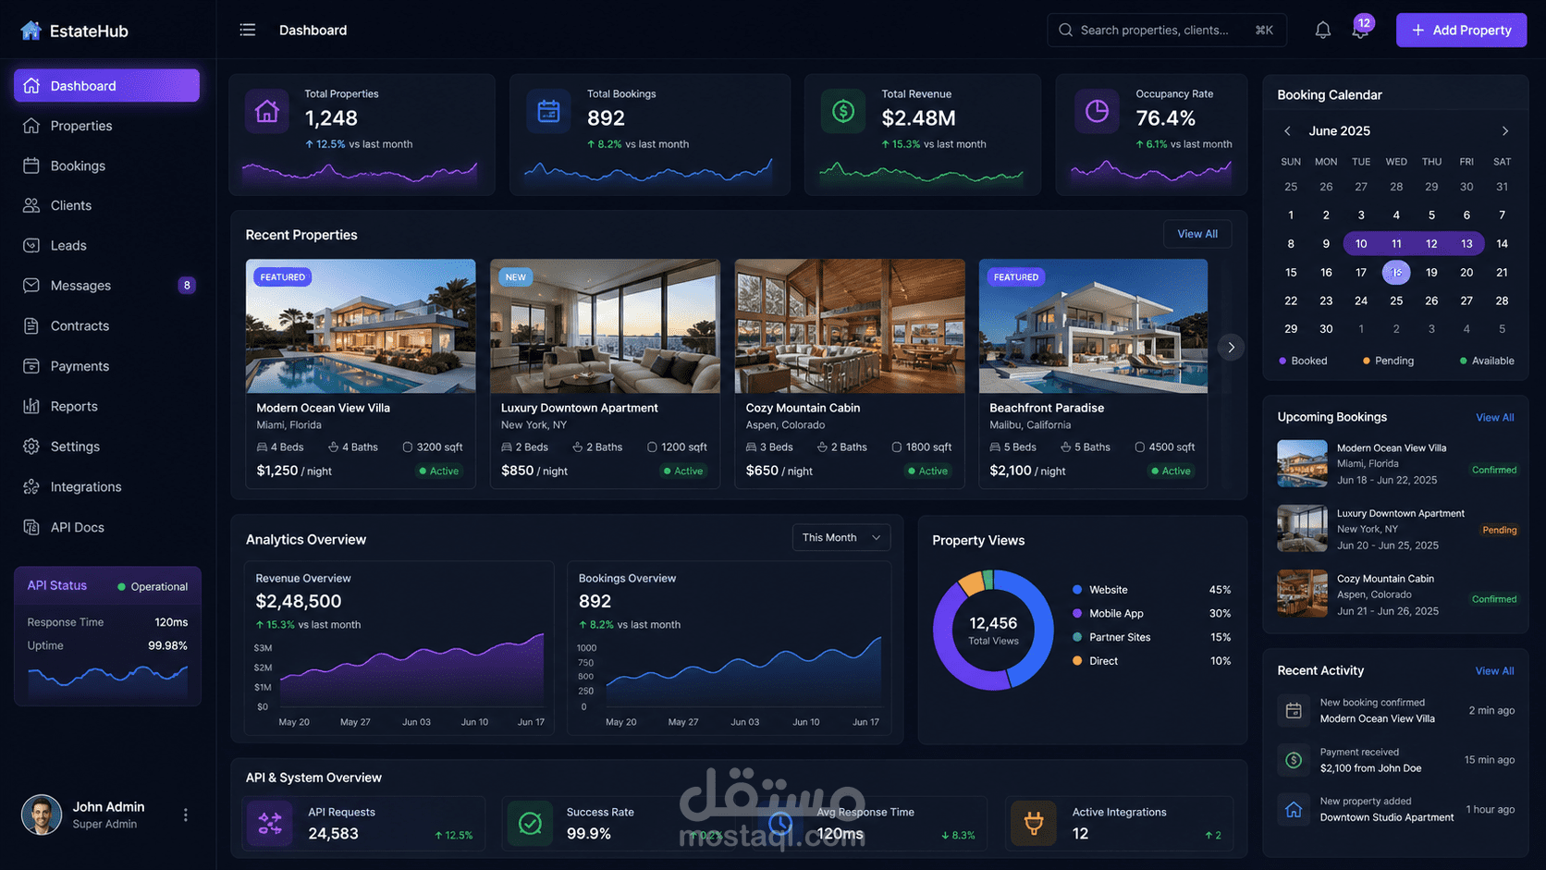The width and height of the screenshot is (1546, 870).
Task: Click the New property added house icon
Action: point(1294,810)
